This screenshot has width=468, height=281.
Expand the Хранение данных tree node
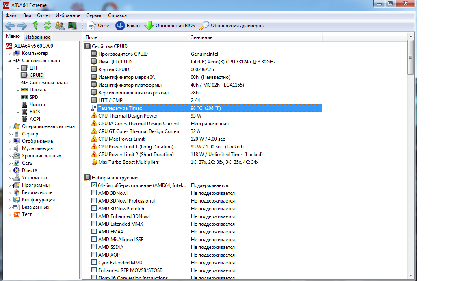pyautogui.click(x=10, y=156)
